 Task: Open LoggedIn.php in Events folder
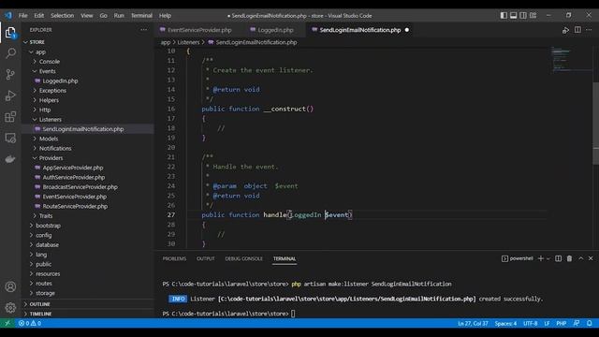coord(60,81)
